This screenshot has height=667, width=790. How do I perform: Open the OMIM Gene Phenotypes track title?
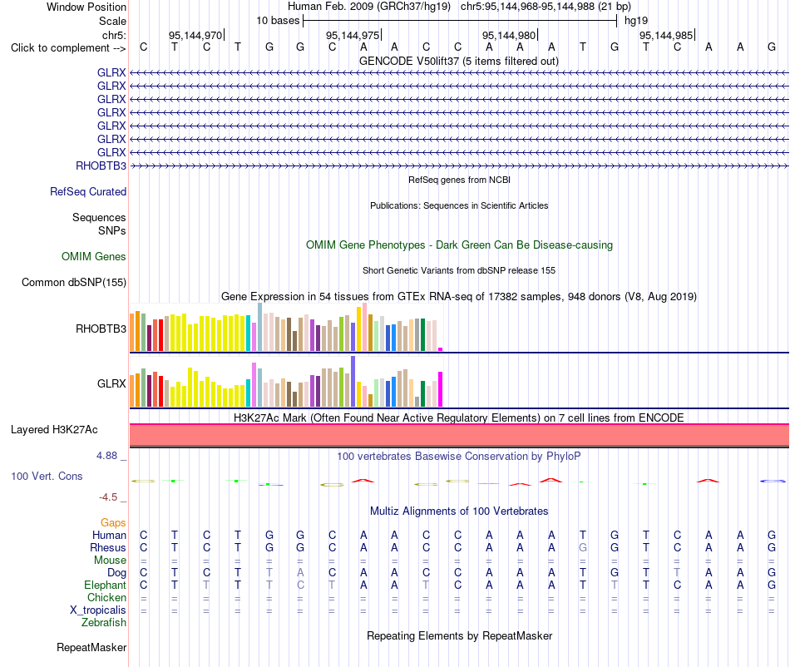pos(459,245)
